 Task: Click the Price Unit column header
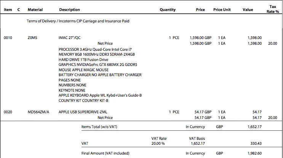[222, 10]
